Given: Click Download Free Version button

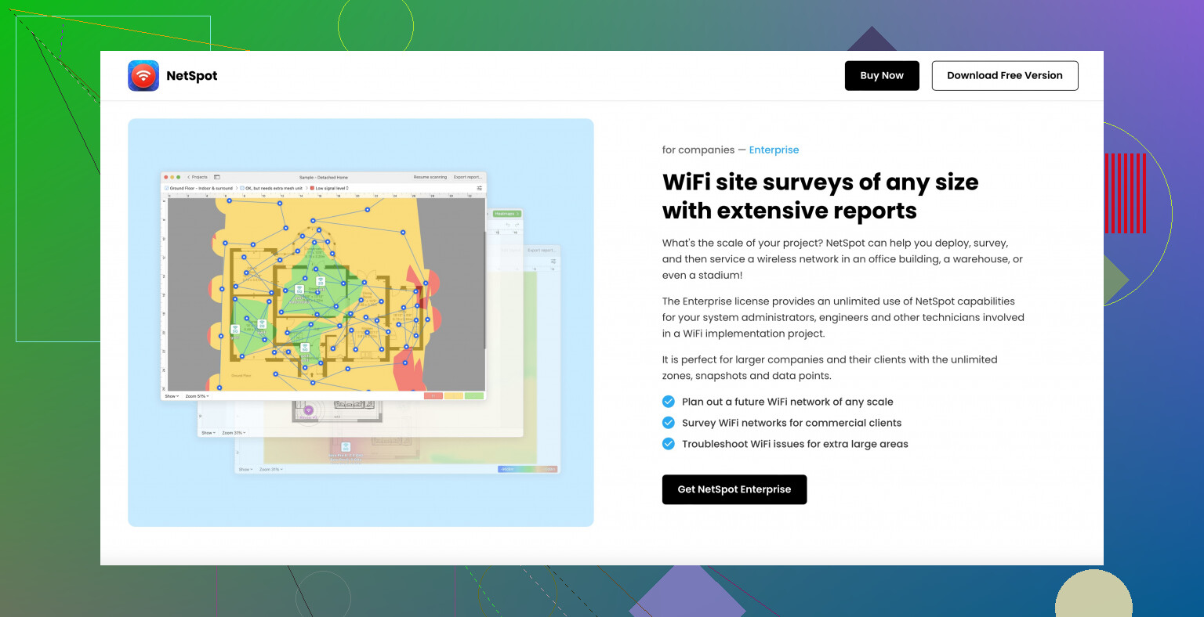Looking at the screenshot, I should tap(1004, 76).
